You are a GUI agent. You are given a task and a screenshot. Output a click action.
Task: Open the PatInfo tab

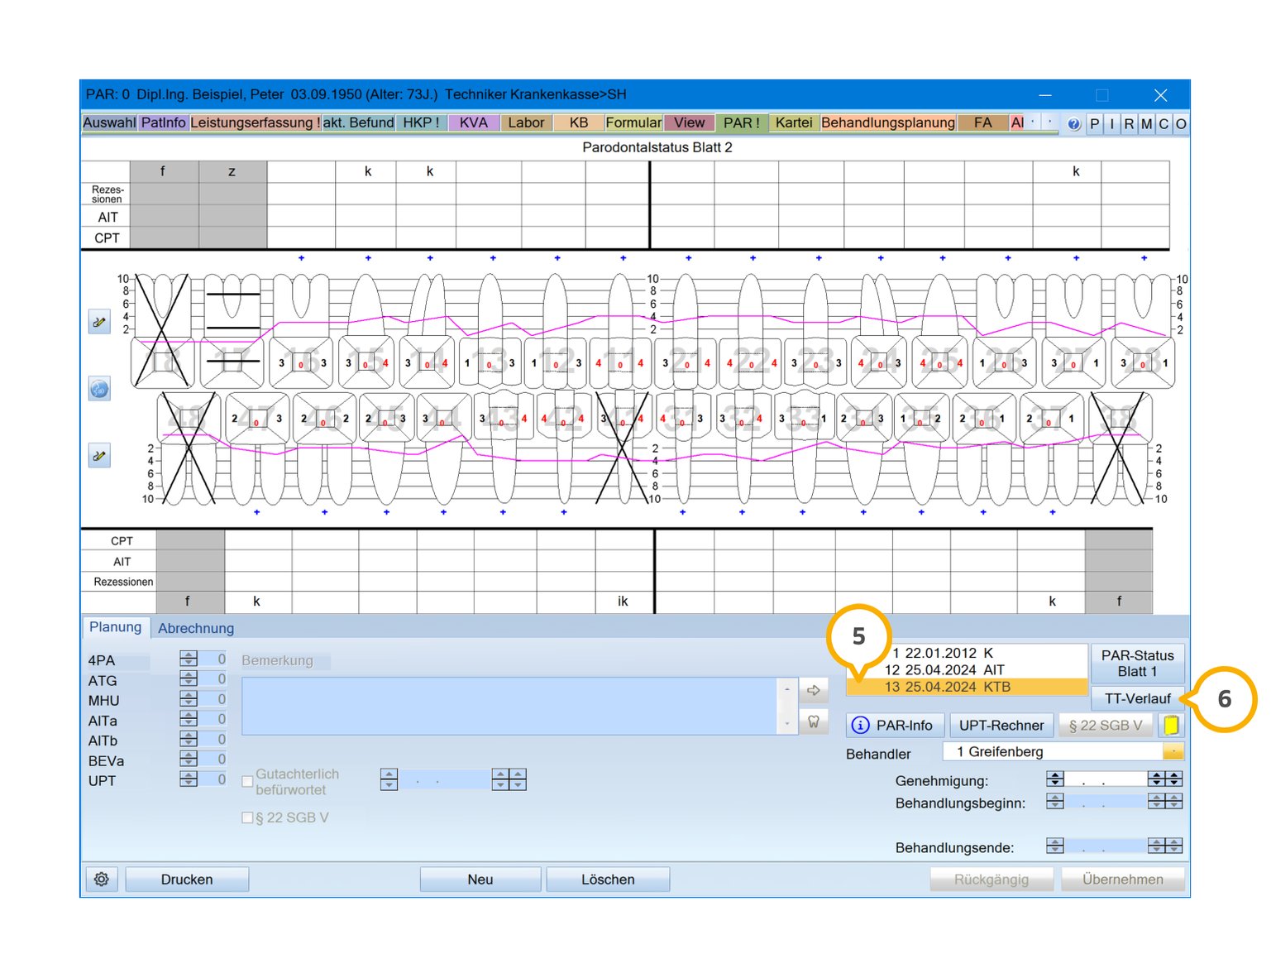[x=163, y=122]
